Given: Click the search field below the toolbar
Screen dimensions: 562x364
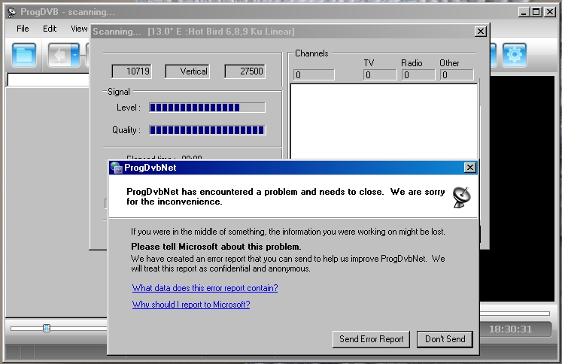Looking at the screenshot, I should (x=47, y=80).
